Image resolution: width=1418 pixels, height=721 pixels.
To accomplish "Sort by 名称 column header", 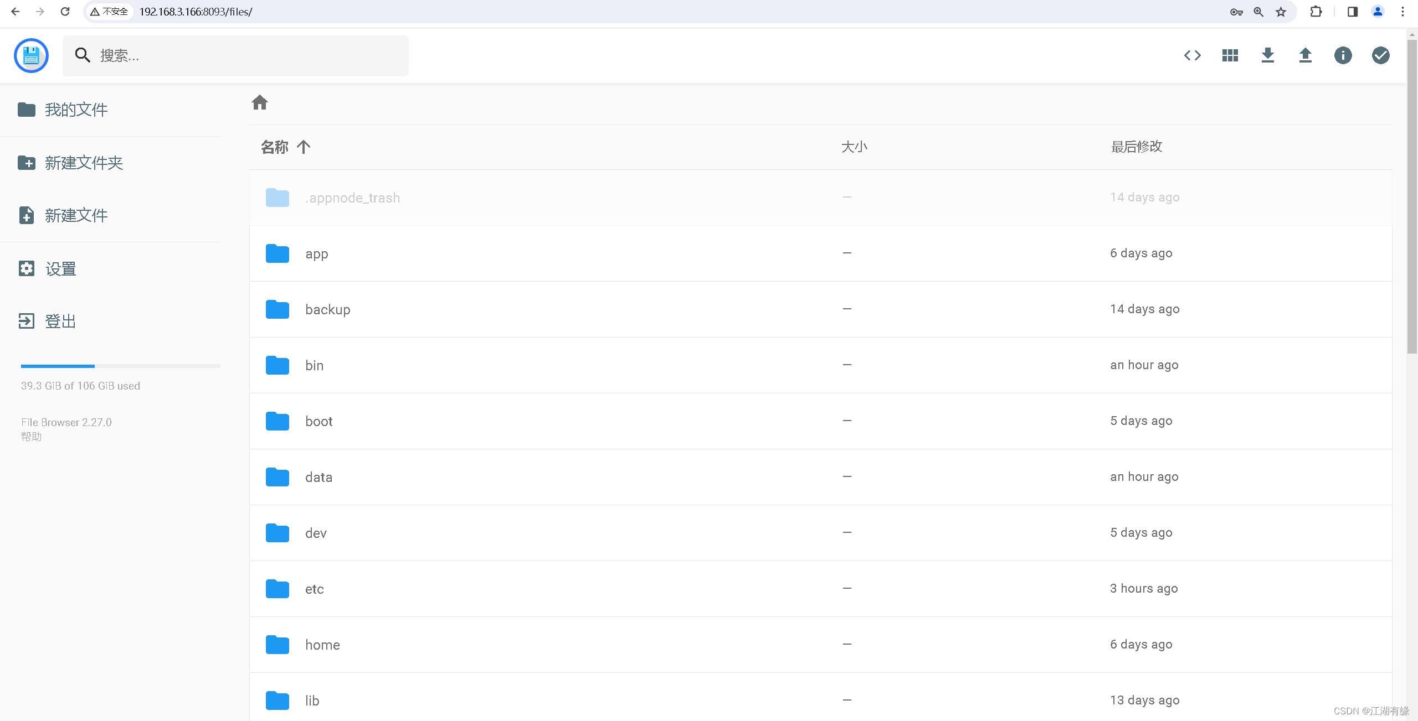I will [x=275, y=147].
